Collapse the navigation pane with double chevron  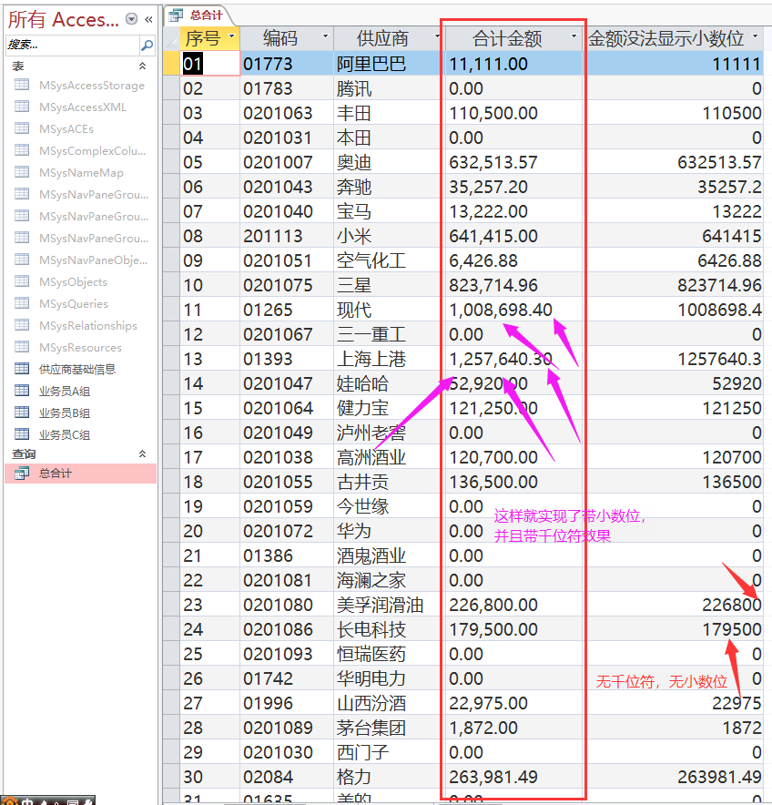149,19
